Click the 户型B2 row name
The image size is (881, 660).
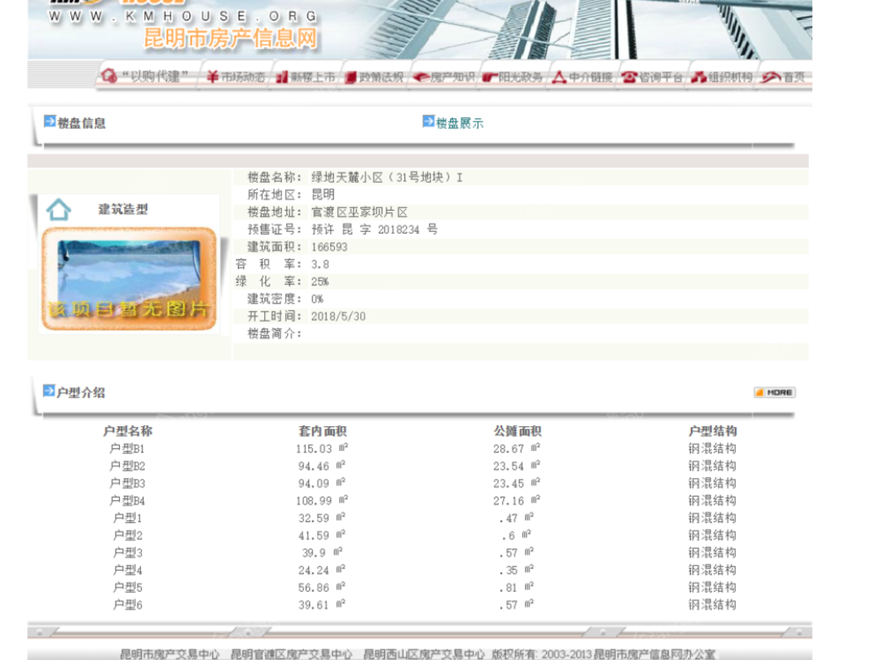coord(127,466)
